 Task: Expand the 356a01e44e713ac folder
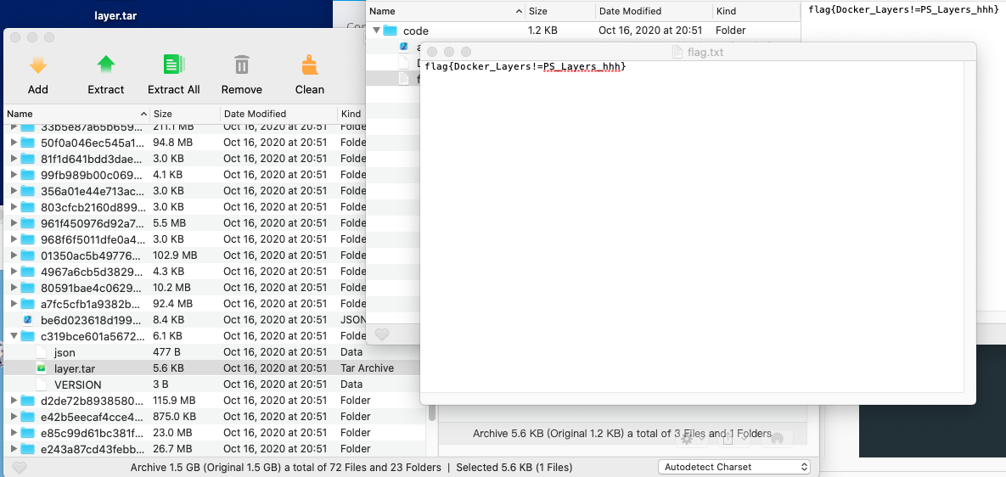pos(14,190)
